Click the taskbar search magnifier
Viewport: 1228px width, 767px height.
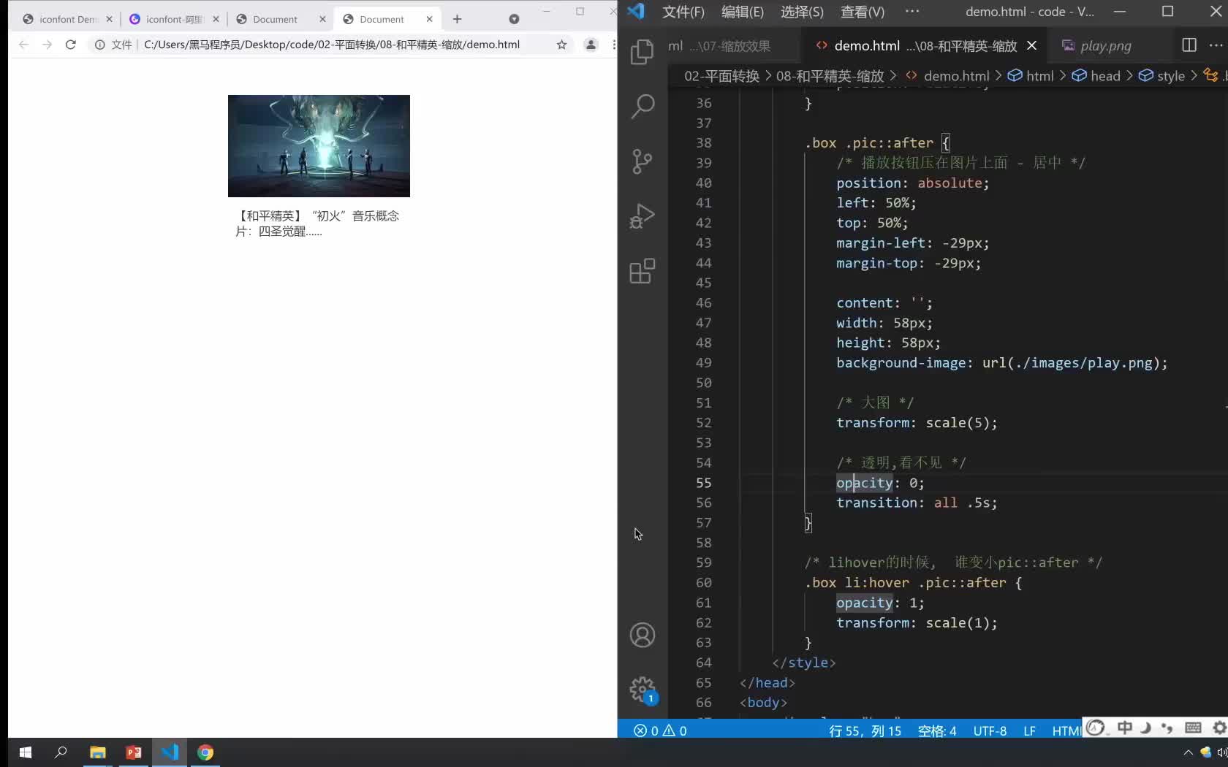tap(61, 752)
